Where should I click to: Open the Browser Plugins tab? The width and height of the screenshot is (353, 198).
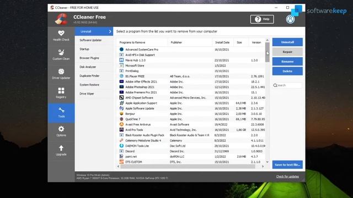(94, 58)
